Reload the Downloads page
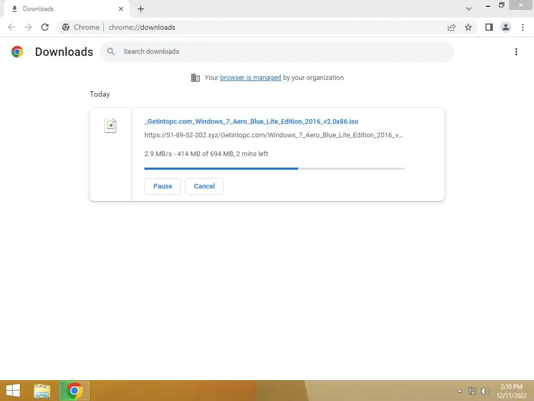534x401 pixels. point(45,27)
